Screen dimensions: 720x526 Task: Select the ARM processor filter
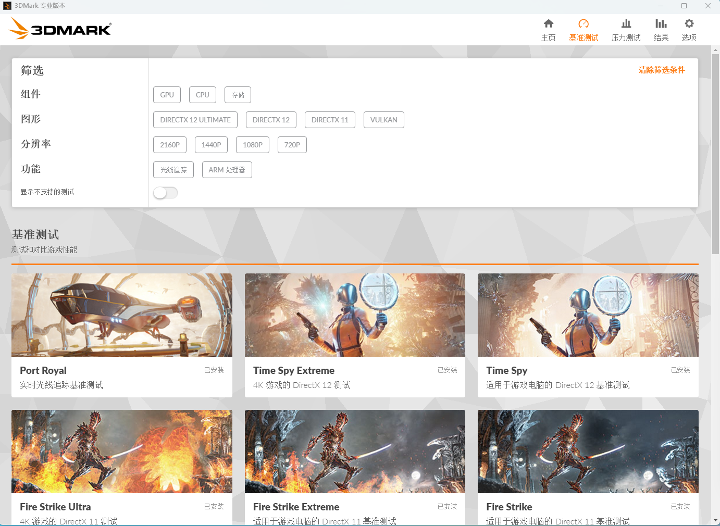coord(227,170)
